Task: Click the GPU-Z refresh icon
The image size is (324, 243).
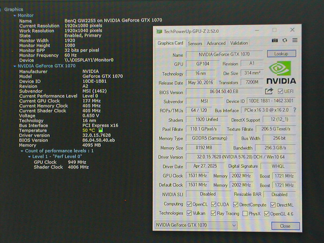Action: 285,40
